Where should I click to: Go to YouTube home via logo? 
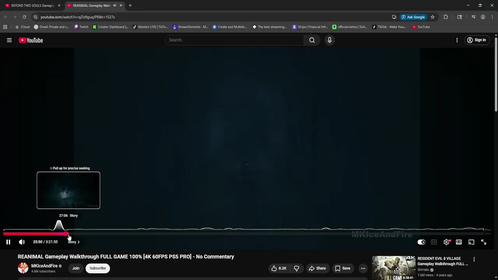(x=31, y=40)
